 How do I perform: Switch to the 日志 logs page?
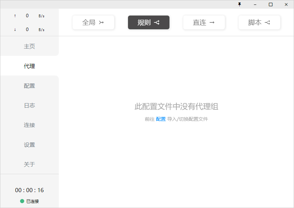tap(29, 105)
